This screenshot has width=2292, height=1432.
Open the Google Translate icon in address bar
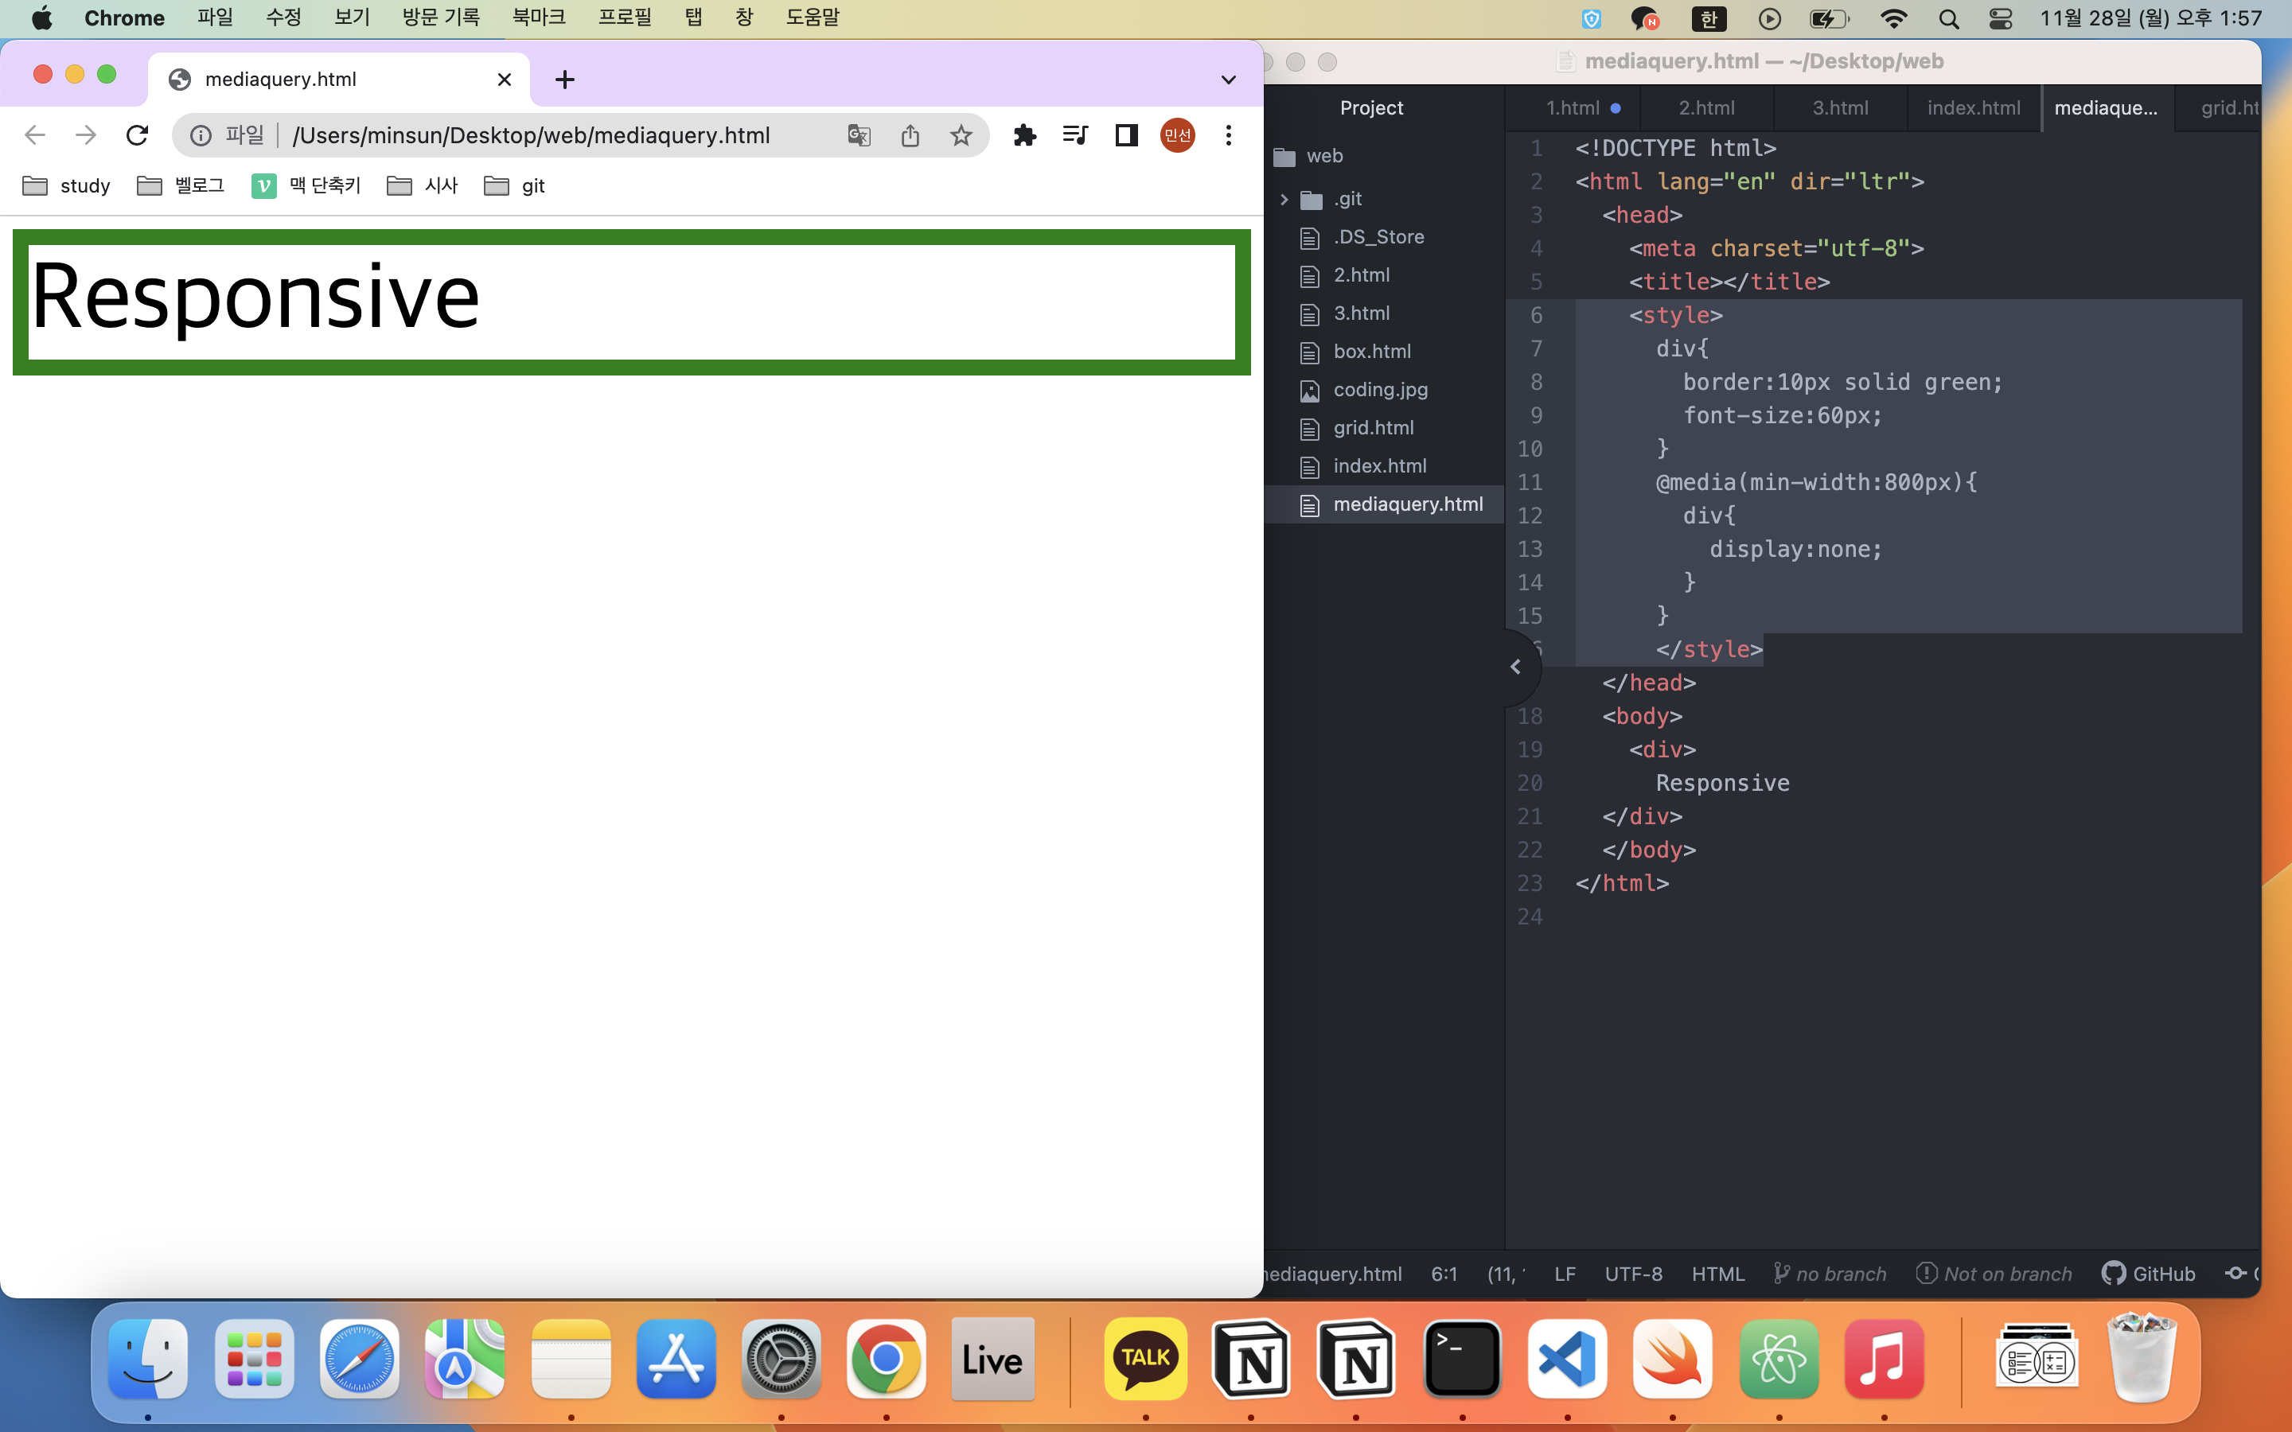(859, 135)
